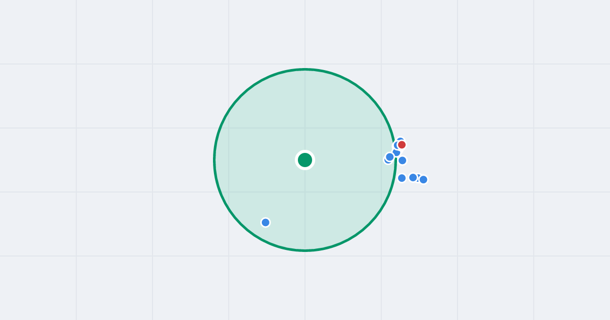The image size is (610, 320).
Task: Click the rightmost blue marker outside the circle
Action: pos(423,179)
